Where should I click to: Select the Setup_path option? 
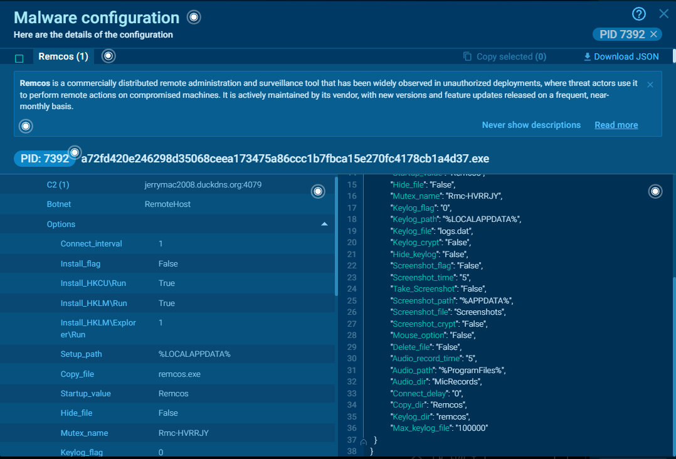(x=167, y=354)
